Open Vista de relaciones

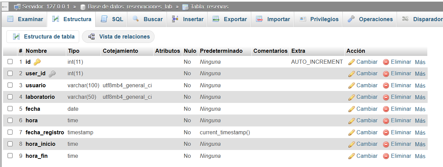tap(118, 36)
